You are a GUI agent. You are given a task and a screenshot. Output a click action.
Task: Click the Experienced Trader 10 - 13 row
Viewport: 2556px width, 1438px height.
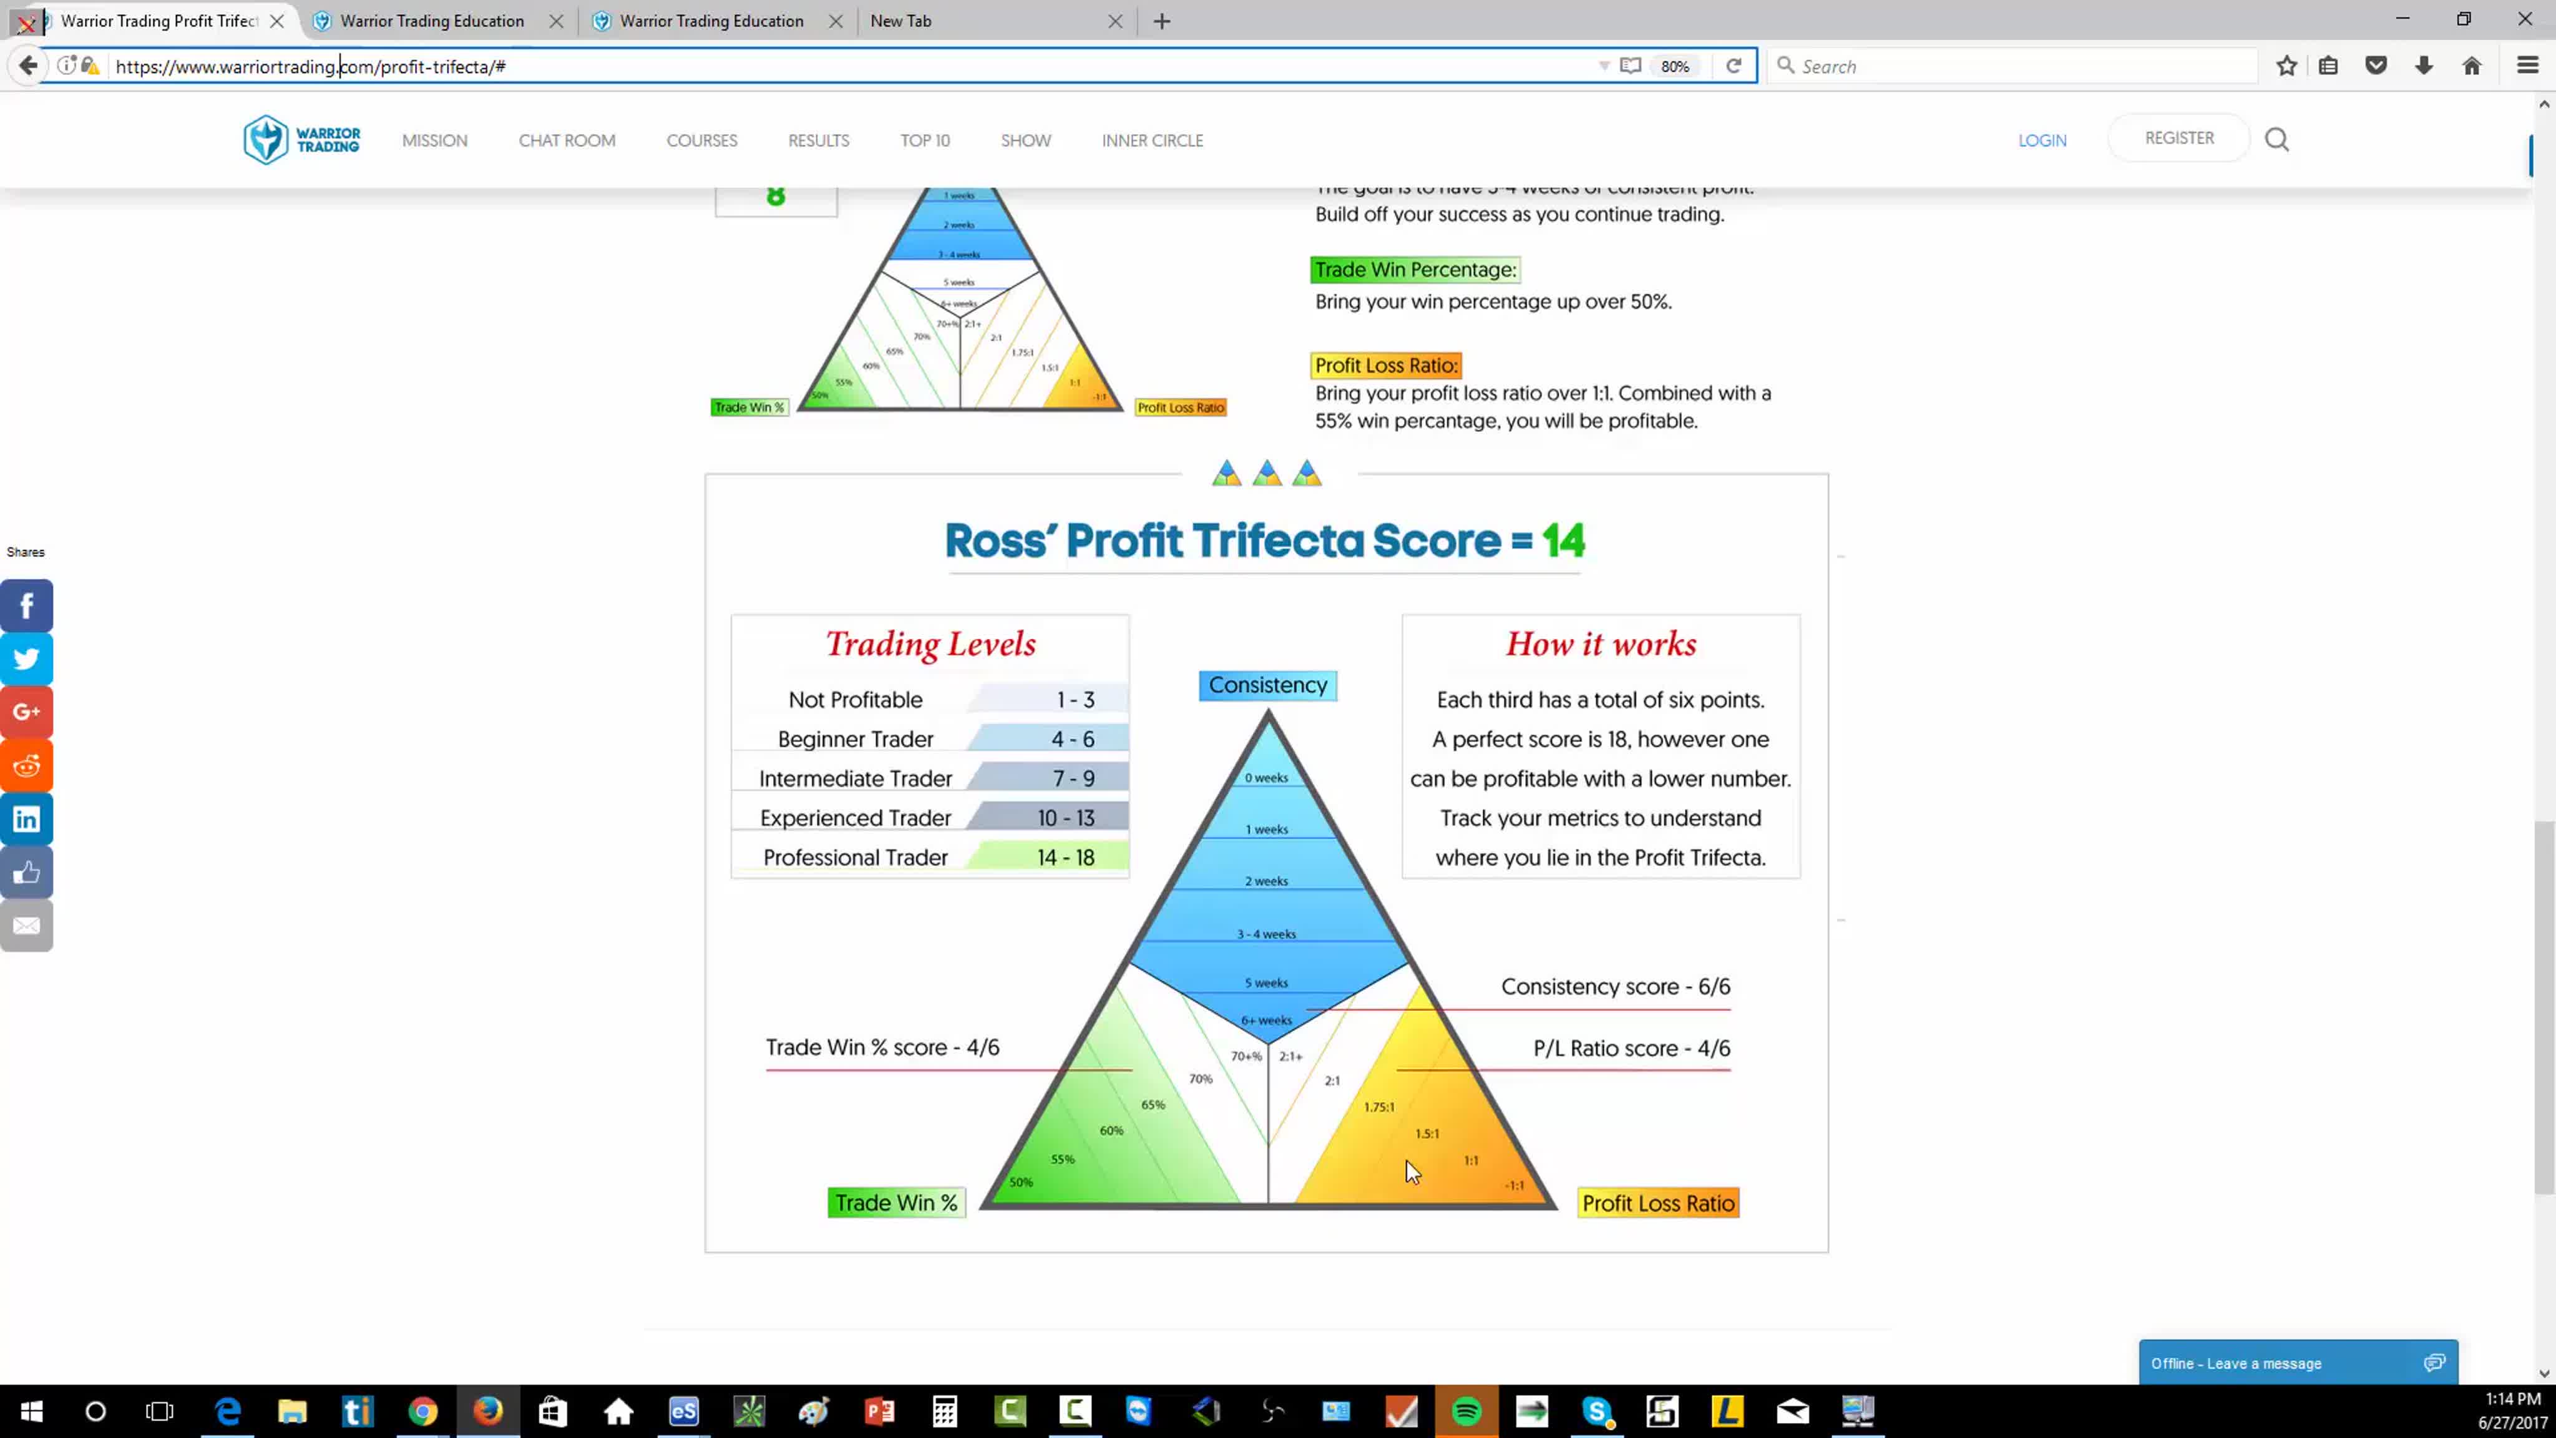[930, 818]
